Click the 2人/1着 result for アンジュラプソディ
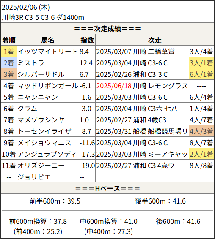The height and width of the screenshot is (239, 215). point(201,154)
